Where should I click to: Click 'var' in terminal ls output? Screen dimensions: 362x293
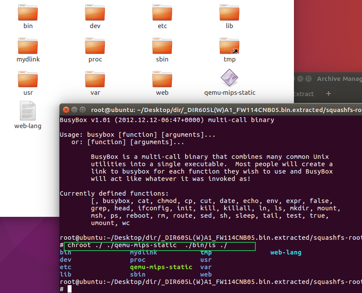[x=206, y=267]
